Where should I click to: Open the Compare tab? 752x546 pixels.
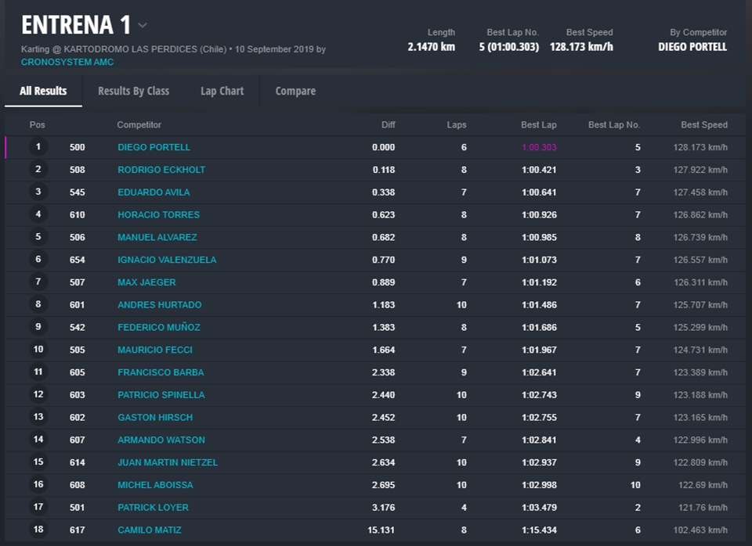click(295, 91)
